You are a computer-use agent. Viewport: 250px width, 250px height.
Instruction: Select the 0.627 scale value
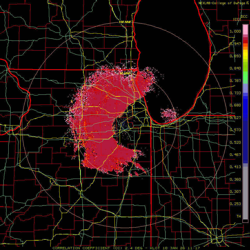235,118
